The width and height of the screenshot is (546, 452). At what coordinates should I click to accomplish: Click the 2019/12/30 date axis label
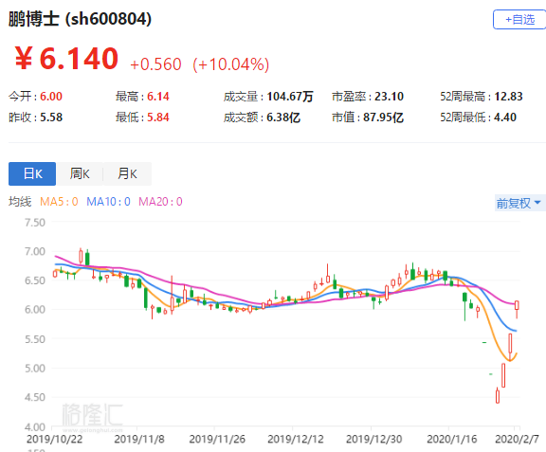coord(374,439)
